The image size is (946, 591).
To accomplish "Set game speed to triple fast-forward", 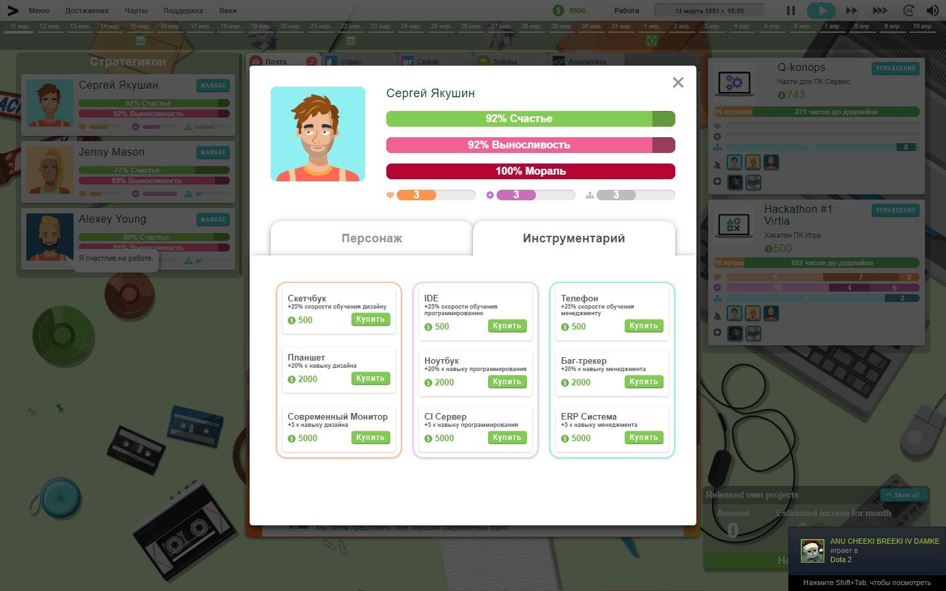I will pyautogui.click(x=880, y=11).
